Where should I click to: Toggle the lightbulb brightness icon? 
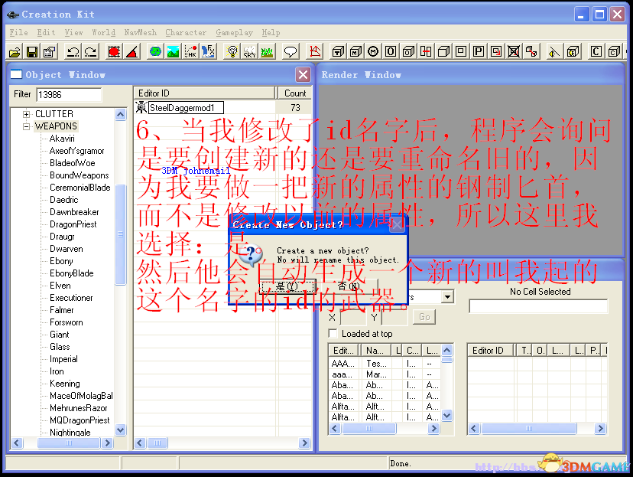pyautogui.click(x=232, y=52)
